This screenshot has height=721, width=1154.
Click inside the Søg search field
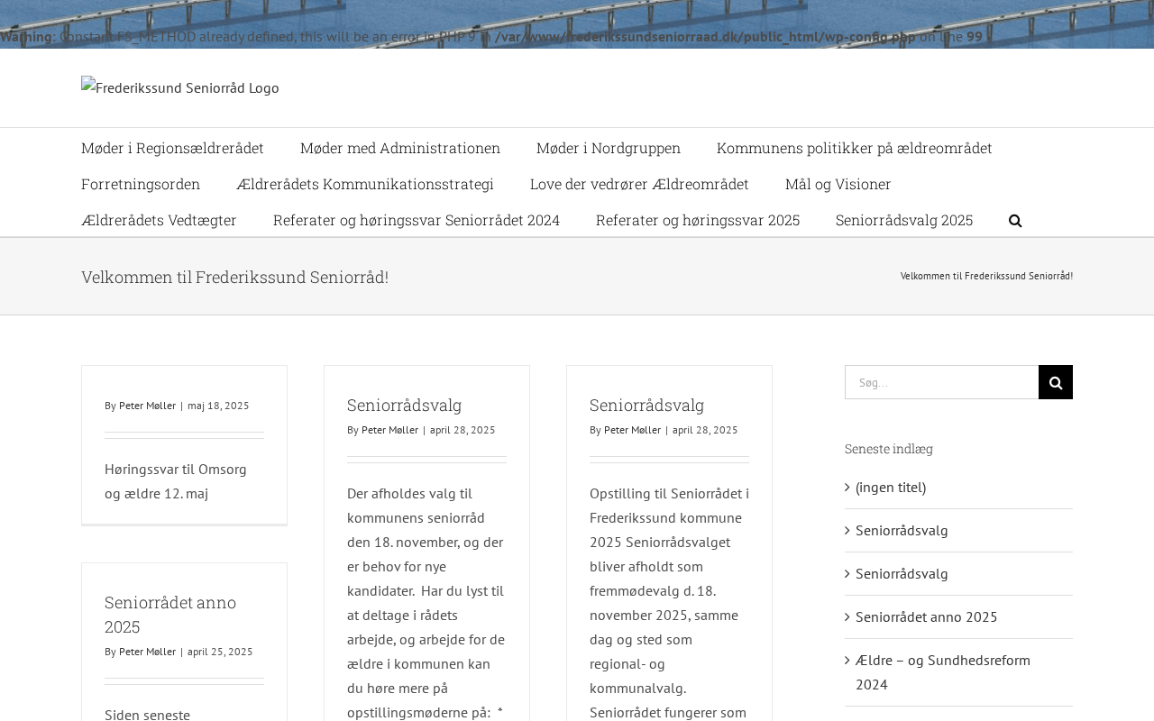pos(941,382)
